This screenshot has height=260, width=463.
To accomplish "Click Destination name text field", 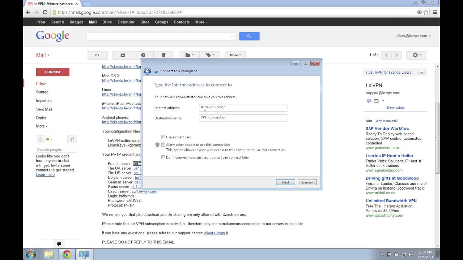I will (243, 118).
